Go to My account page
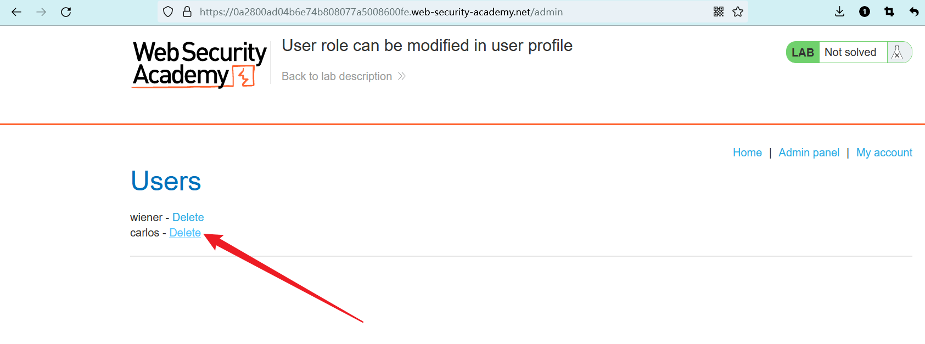This screenshot has width=925, height=344. pos(884,153)
